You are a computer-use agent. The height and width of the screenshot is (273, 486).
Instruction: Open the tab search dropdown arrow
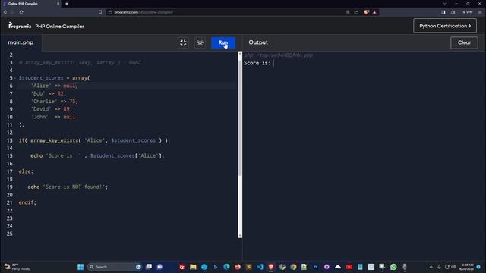(445, 4)
